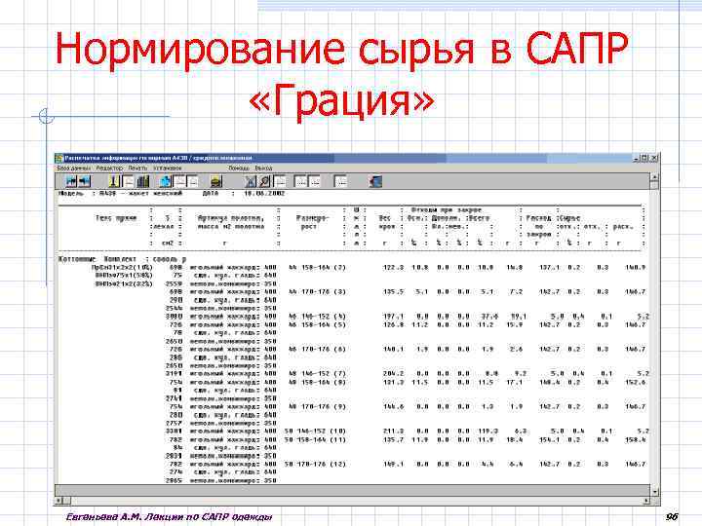This screenshot has width=702, height=526.
Task: Click the page icon right of yellow 'I'
Action: pos(129,181)
